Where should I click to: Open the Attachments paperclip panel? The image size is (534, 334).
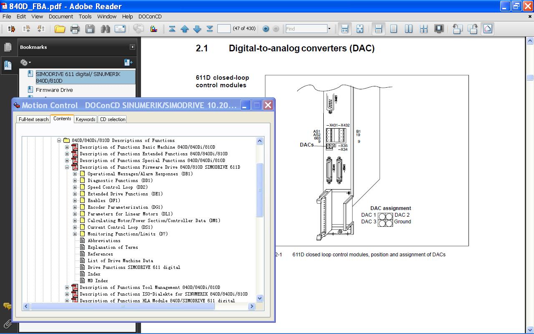8,324
